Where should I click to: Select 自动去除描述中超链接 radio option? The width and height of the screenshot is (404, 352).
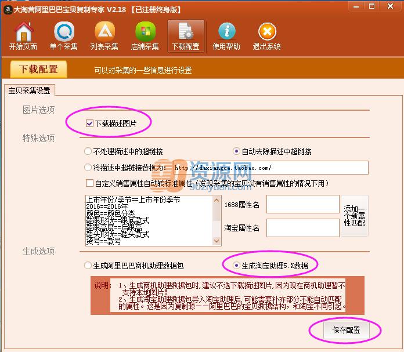[x=236, y=151]
